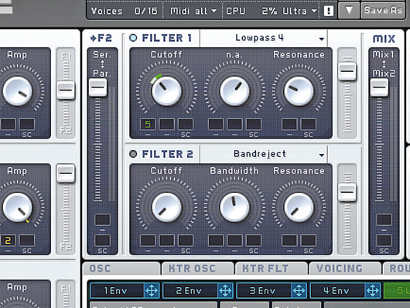The height and width of the screenshot is (308, 410).
Task: Click the crosshair handle of 1 Env
Action: coord(152,290)
